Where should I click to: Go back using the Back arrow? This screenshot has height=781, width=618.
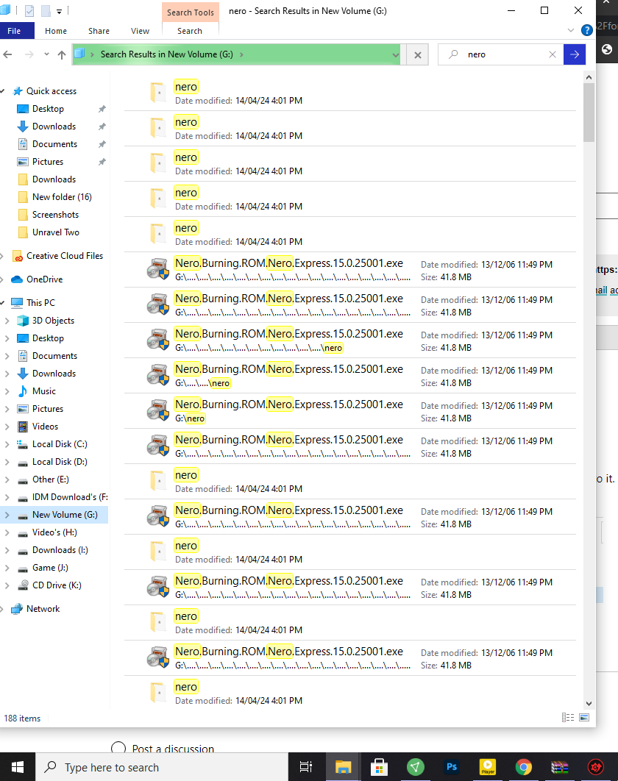tap(7, 54)
